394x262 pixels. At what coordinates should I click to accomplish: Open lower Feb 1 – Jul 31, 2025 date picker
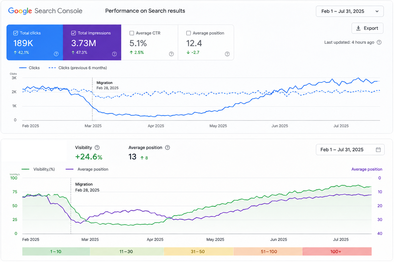[350, 150]
